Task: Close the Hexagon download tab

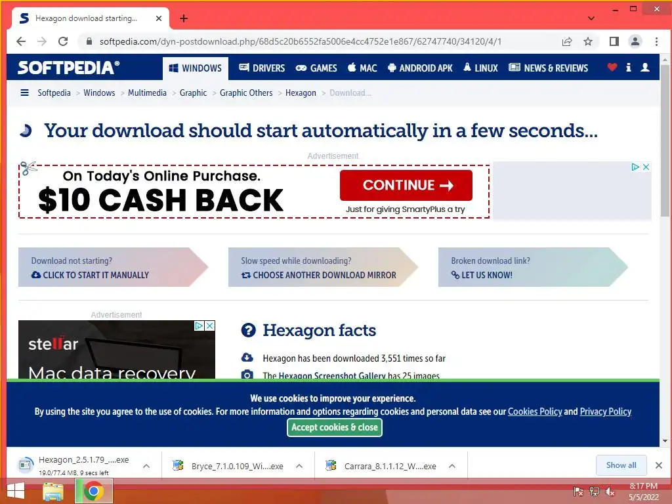Action: click(159, 18)
